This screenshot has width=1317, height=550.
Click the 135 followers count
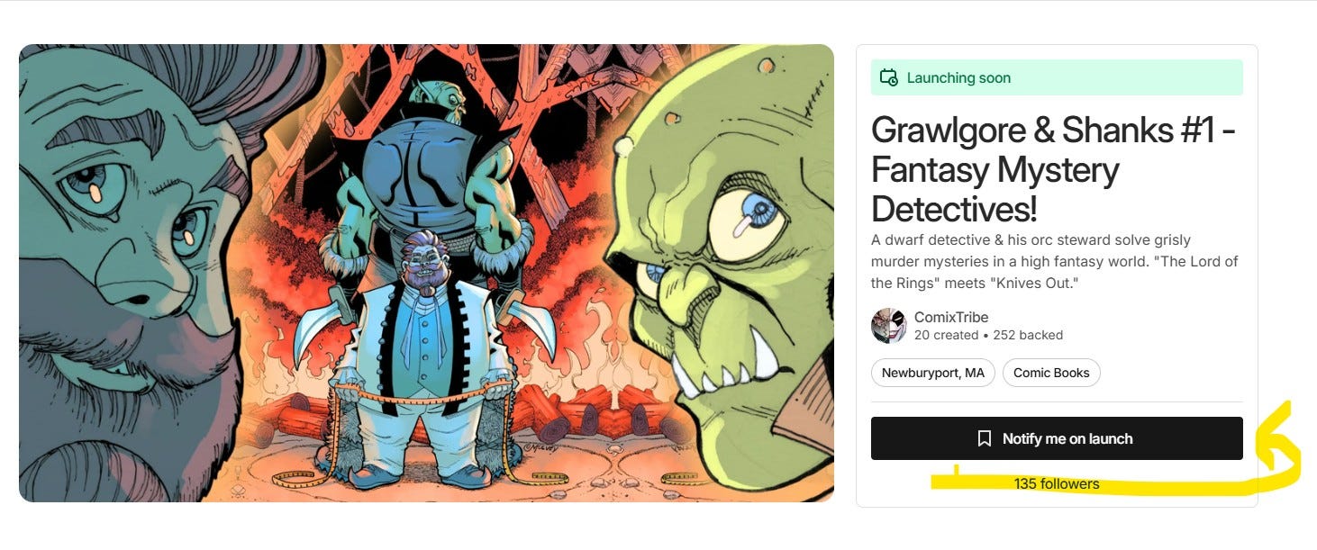tap(1057, 483)
